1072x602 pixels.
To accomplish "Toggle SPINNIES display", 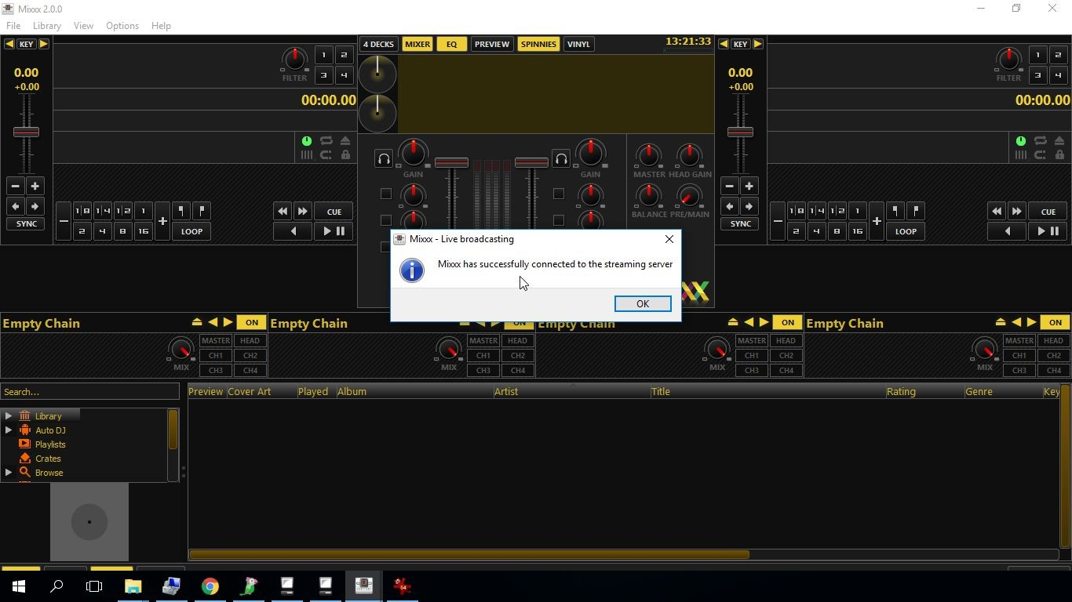I will (538, 44).
